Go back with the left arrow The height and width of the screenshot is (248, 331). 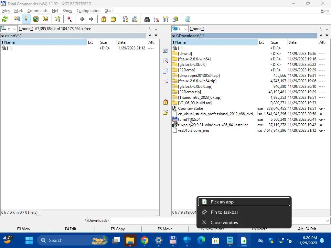82,19
